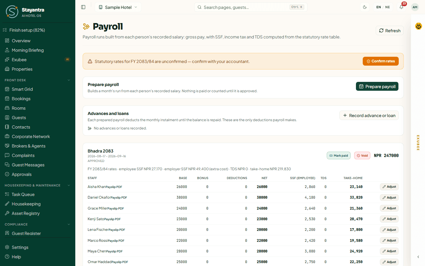Adjust Aisha Khan's payroll row
425x266 pixels.
pos(389,187)
